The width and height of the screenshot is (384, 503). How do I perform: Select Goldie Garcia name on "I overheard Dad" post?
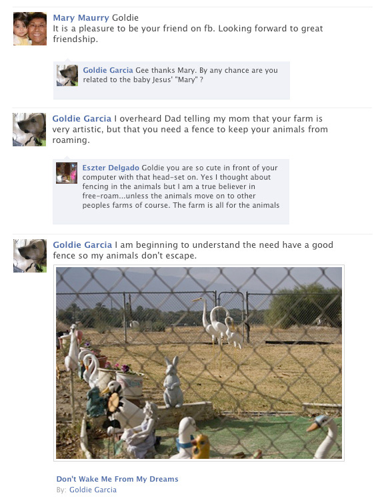pos(82,119)
